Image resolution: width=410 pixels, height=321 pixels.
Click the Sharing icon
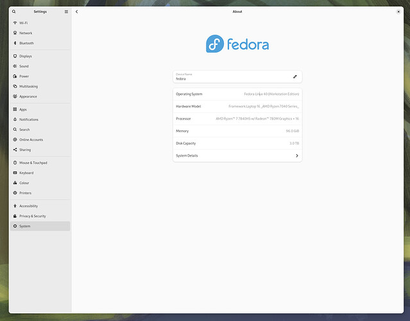click(15, 150)
